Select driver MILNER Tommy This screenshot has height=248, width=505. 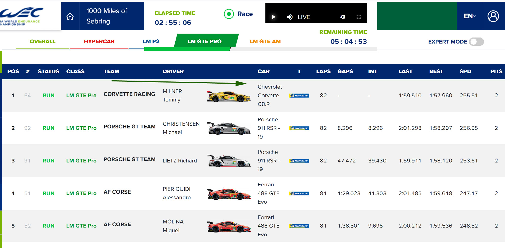pyautogui.click(x=172, y=96)
